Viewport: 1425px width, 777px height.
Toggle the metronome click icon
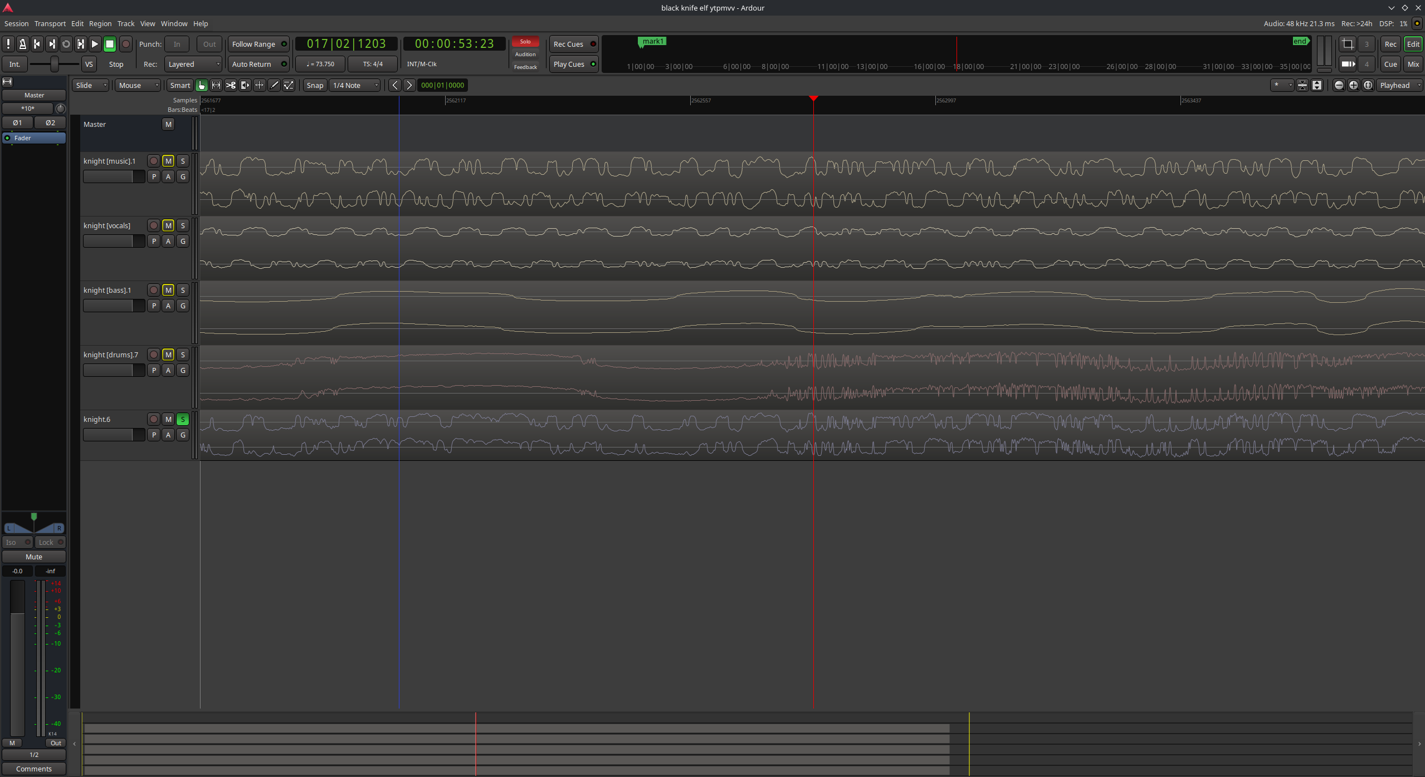[x=23, y=44]
